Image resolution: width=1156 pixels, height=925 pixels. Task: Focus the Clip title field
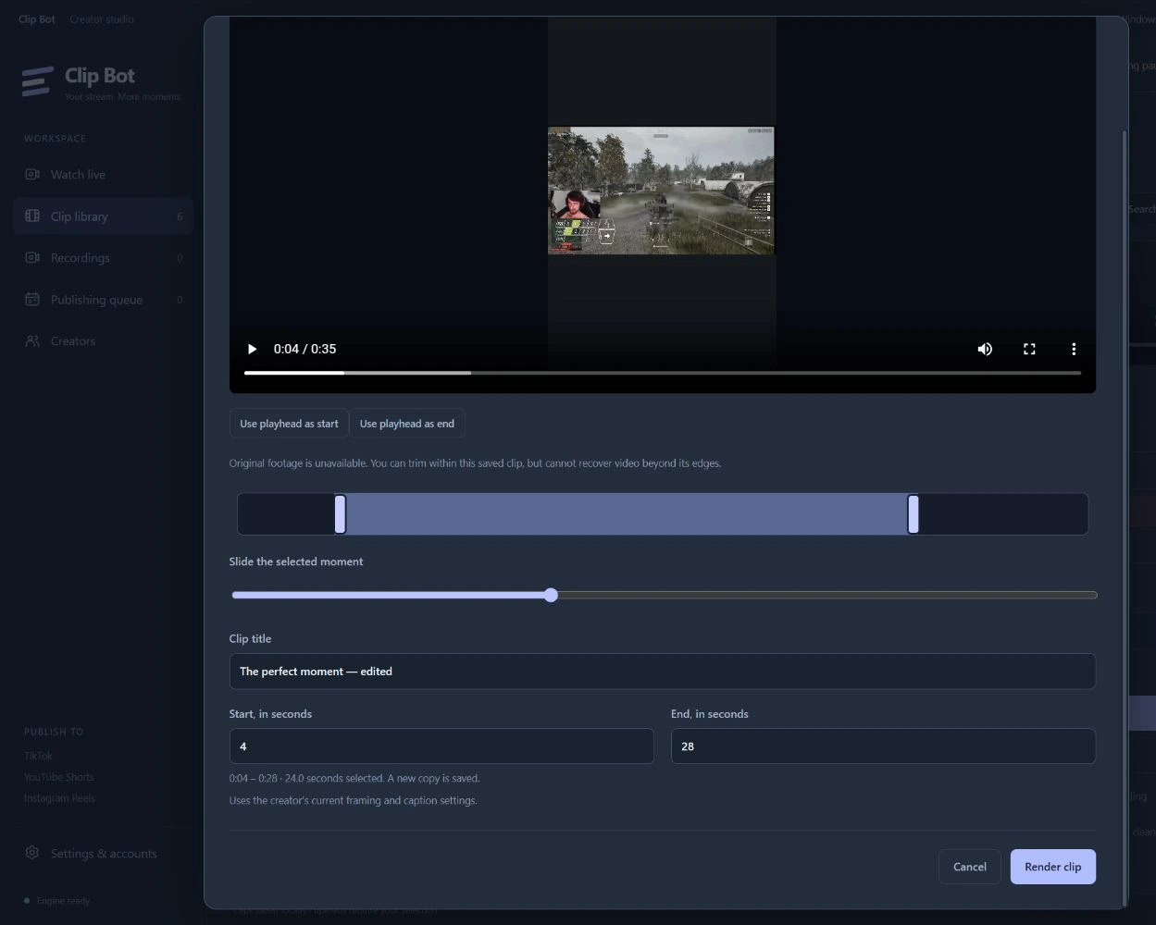click(663, 672)
